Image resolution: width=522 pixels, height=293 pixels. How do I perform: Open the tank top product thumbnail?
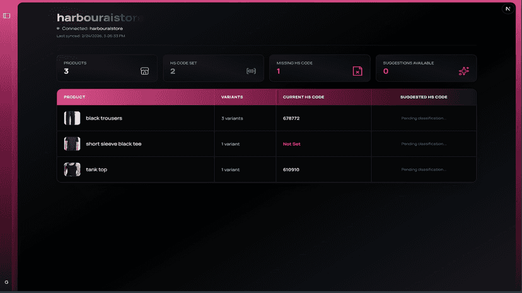[x=72, y=169]
